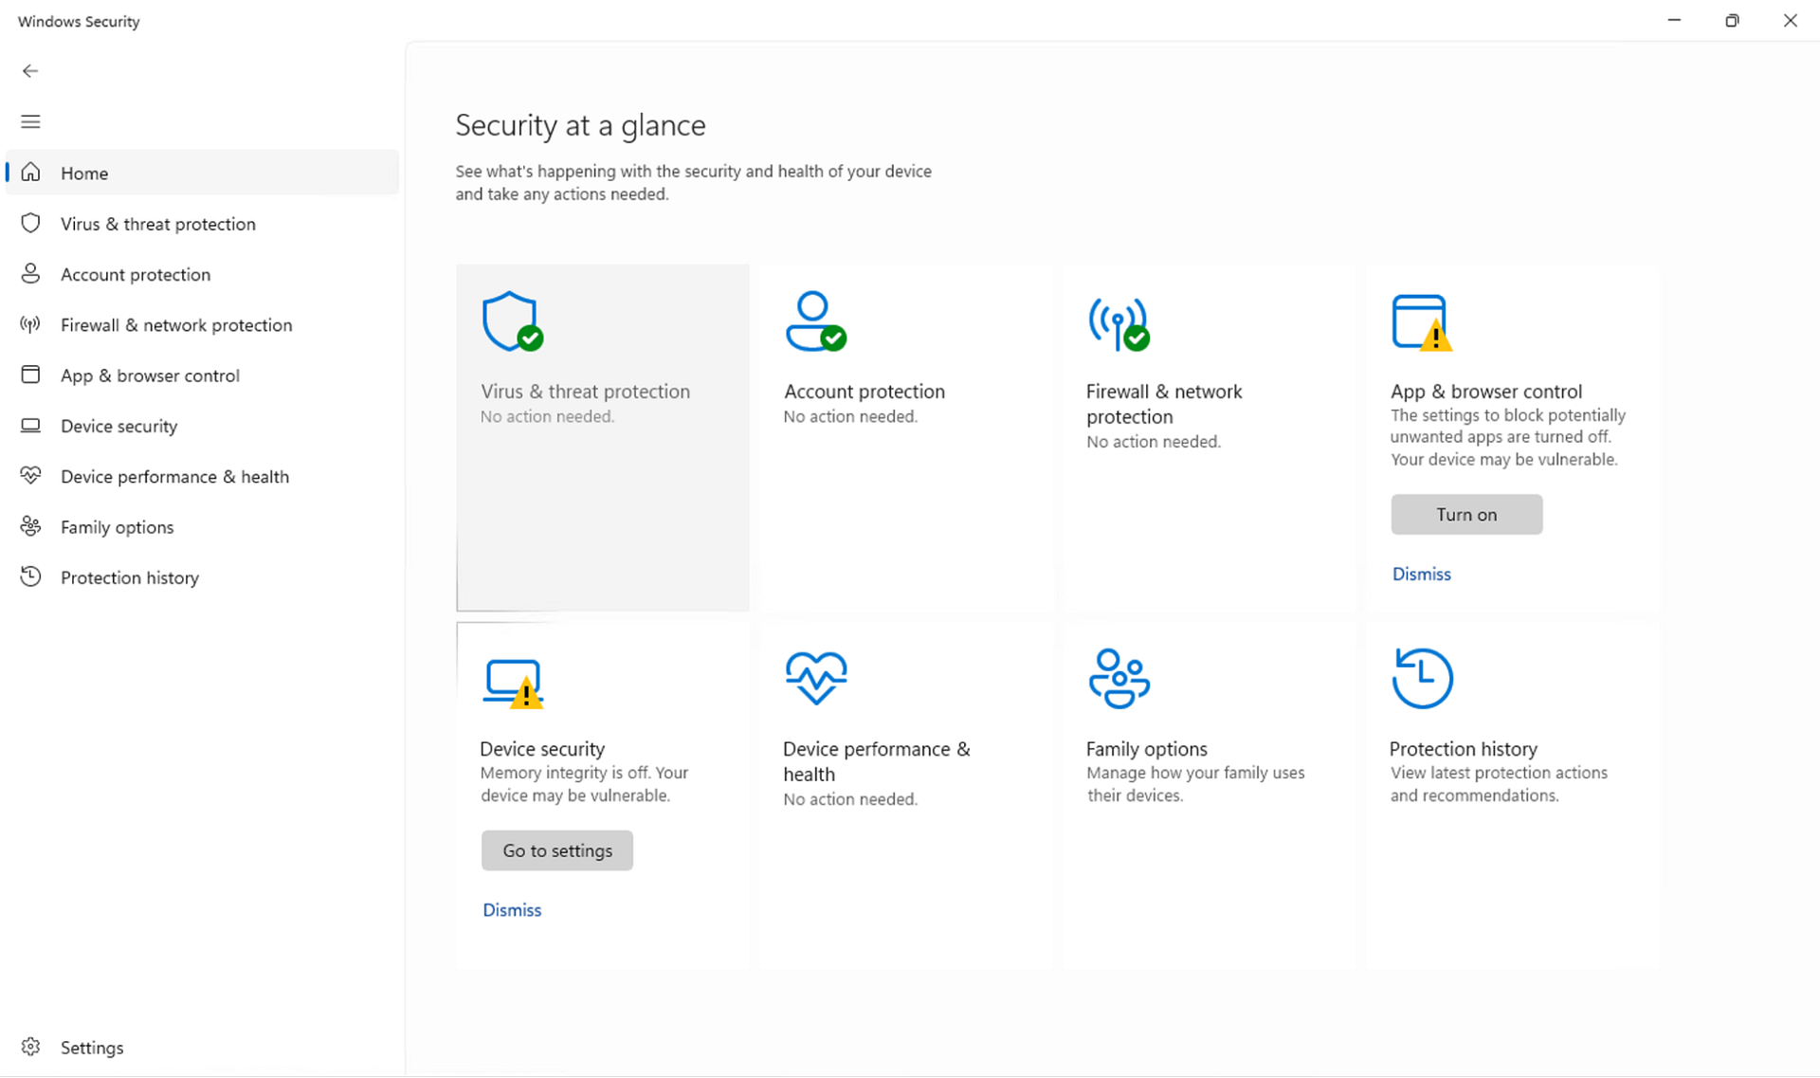Image resolution: width=1820 pixels, height=1078 pixels.
Task: Click the Device security laptop warning tile icon
Action: tap(513, 683)
